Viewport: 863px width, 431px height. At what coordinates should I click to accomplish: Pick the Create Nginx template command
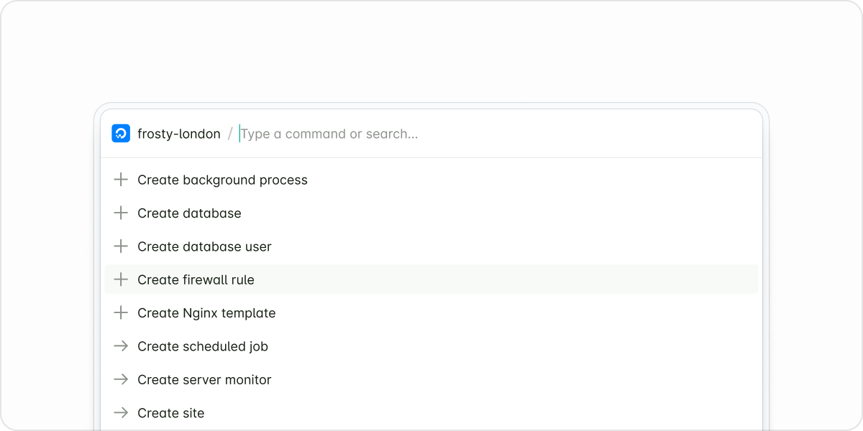coord(206,313)
